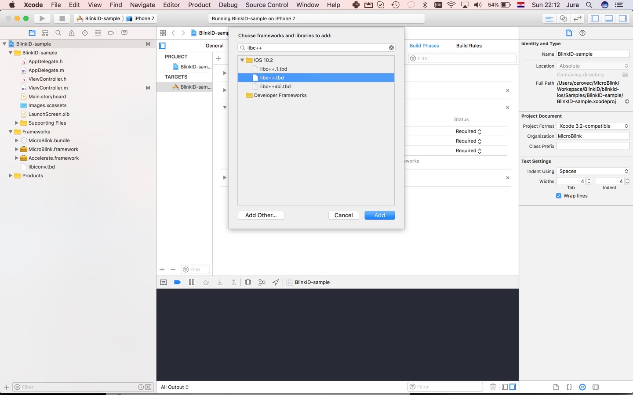Switch to the General tab
633x395 pixels.
(215, 46)
